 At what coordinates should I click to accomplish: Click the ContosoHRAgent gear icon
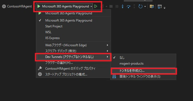tap(4, 6)
